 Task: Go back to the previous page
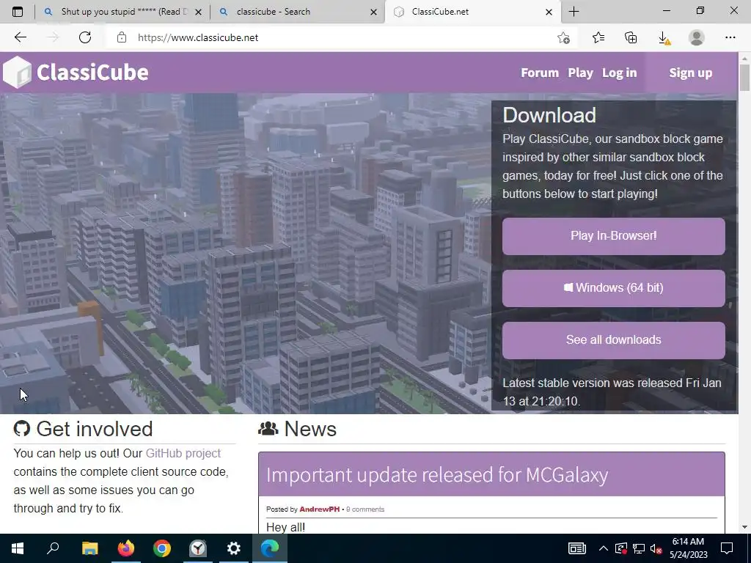tap(20, 37)
